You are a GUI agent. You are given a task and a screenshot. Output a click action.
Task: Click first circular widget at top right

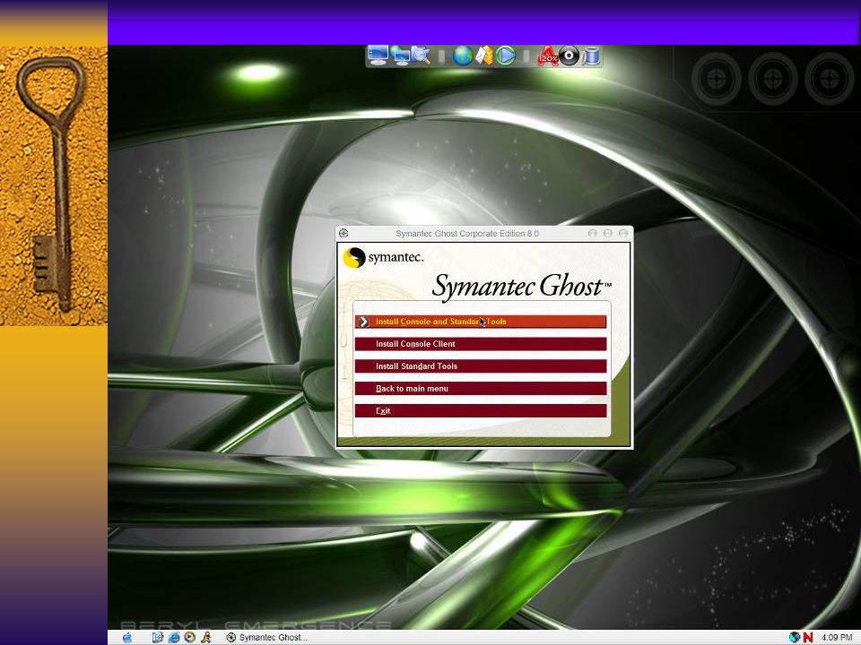coord(717,79)
